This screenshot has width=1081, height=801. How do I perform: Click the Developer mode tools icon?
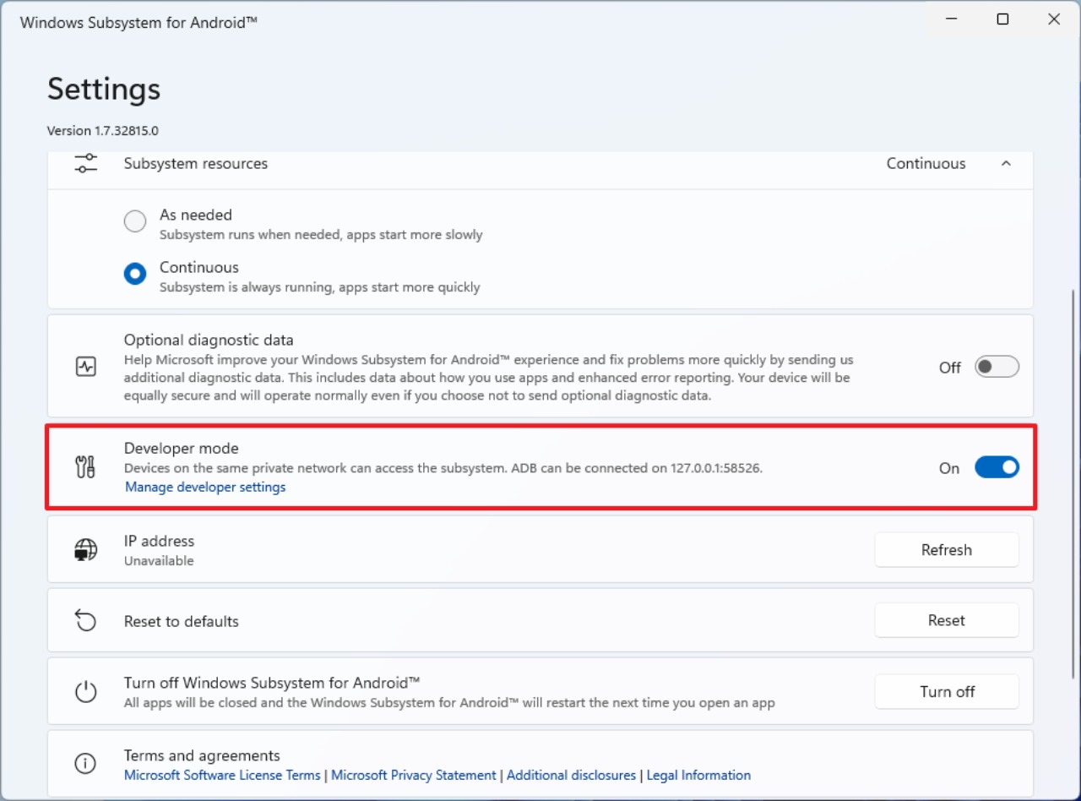[x=86, y=467]
